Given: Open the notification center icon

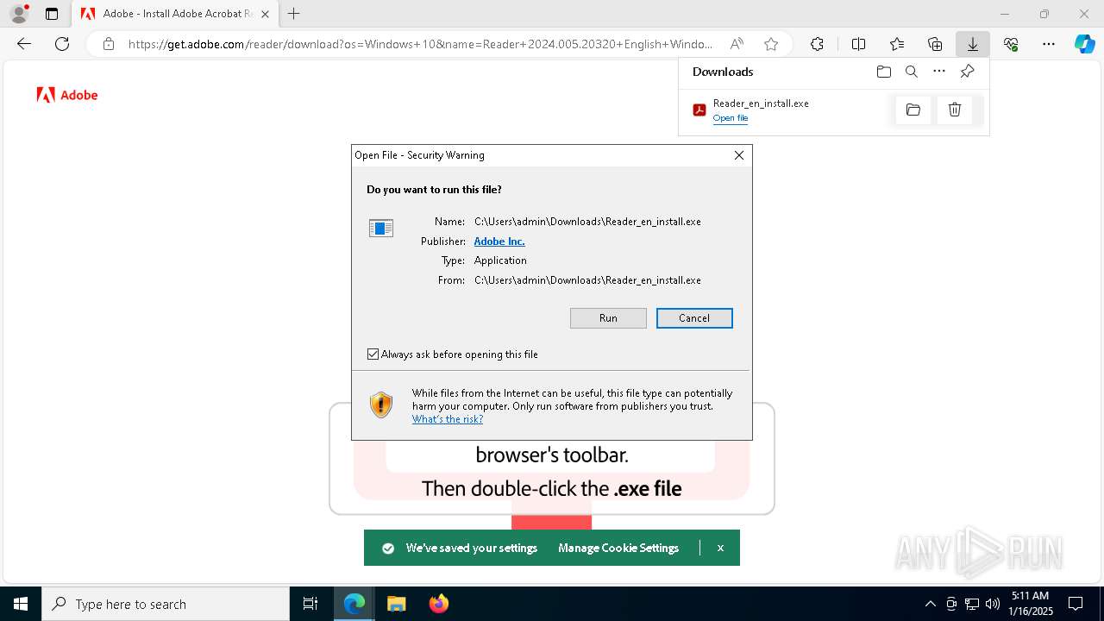Looking at the screenshot, I should click(1076, 604).
